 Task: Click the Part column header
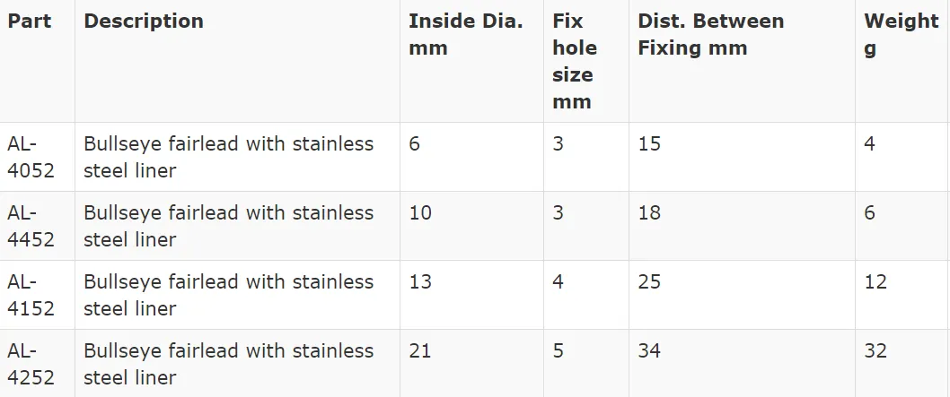click(x=29, y=22)
